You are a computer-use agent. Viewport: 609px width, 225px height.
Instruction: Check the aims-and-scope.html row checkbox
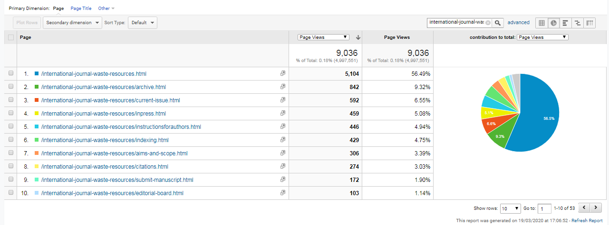click(11, 153)
